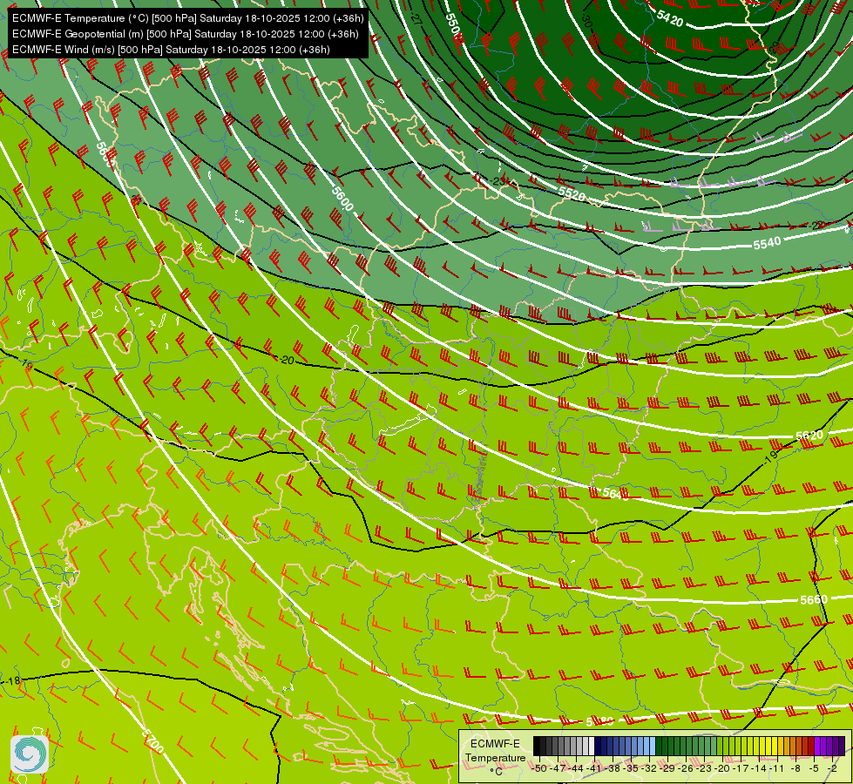Image resolution: width=853 pixels, height=784 pixels.
Task: Click the 5540 geopotential contour label
Action: click(767, 243)
